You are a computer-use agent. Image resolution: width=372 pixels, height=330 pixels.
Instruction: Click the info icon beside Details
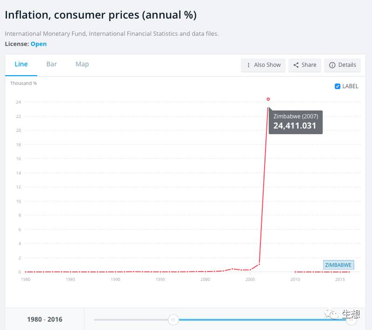pos(332,65)
